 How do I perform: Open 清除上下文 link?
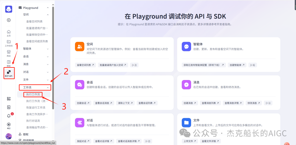click(125, 103)
